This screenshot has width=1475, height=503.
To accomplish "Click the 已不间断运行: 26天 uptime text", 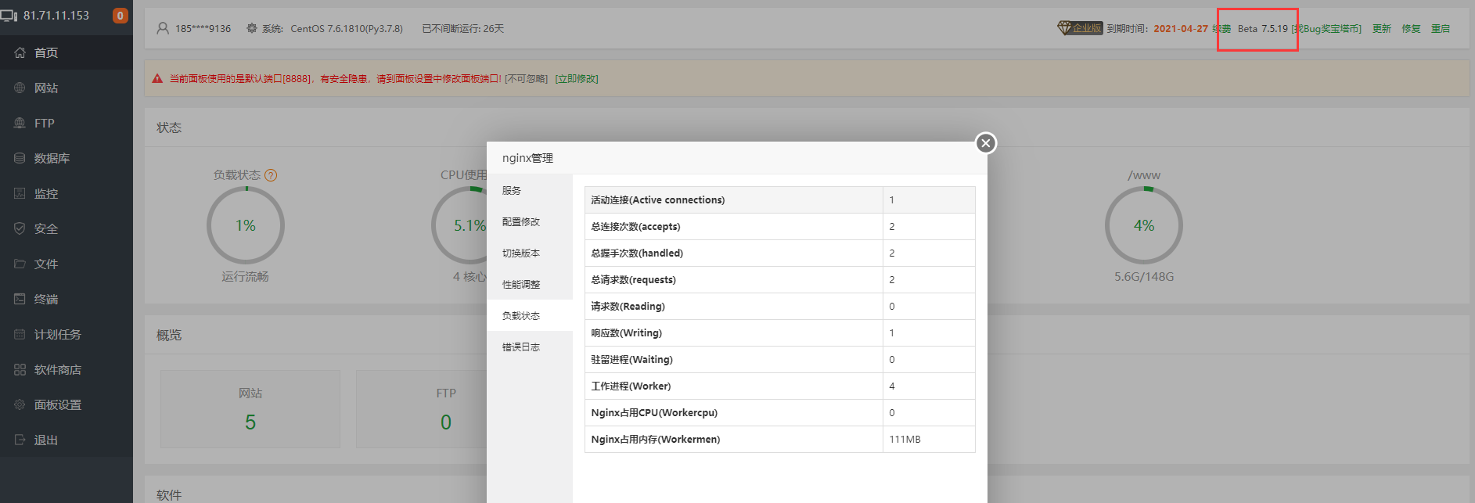I will tap(463, 28).
